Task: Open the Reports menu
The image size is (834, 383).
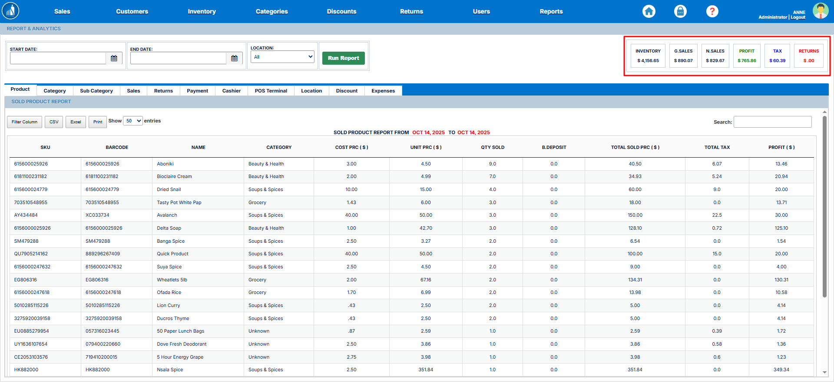Action: click(x=551, y=11)
